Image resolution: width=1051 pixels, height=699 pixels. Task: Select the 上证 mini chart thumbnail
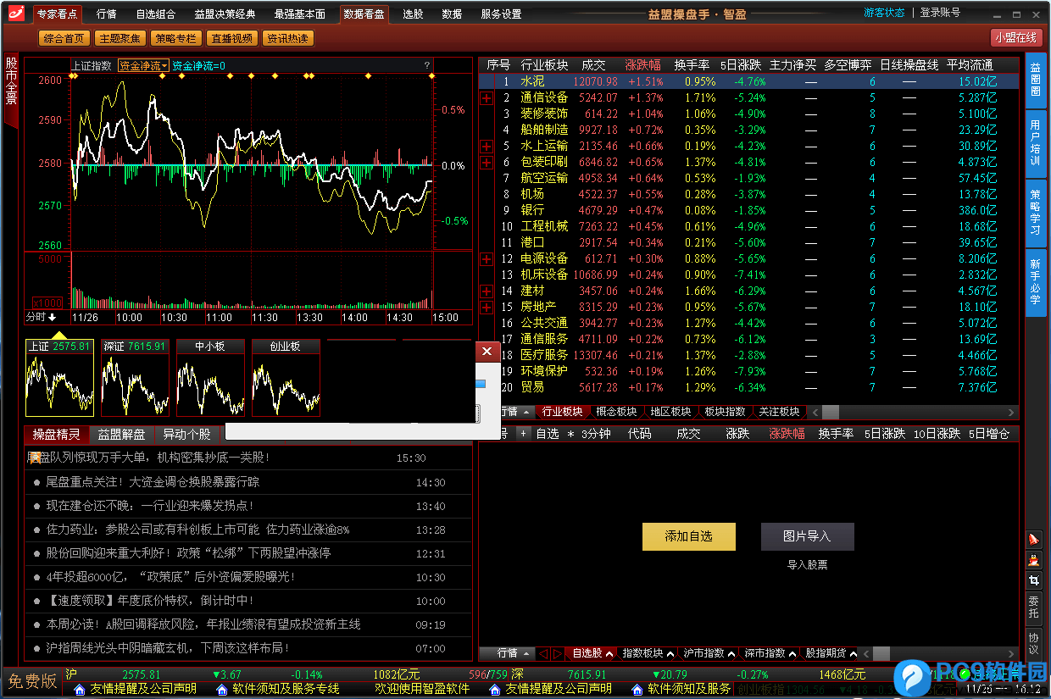(x=60, y=378)
